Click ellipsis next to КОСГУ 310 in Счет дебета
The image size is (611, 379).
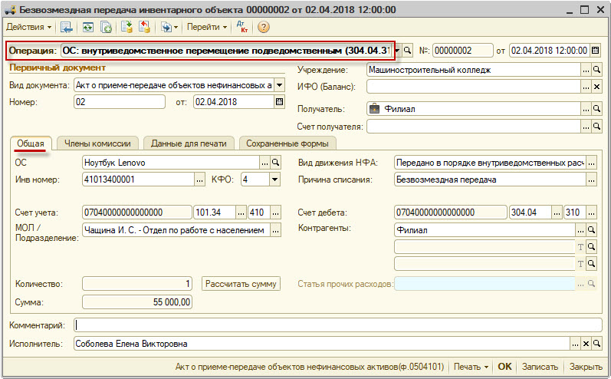click(592, 213)
